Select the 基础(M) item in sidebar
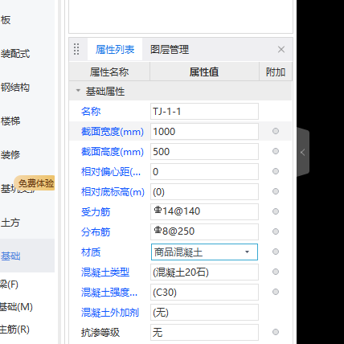 coord(16,307)
